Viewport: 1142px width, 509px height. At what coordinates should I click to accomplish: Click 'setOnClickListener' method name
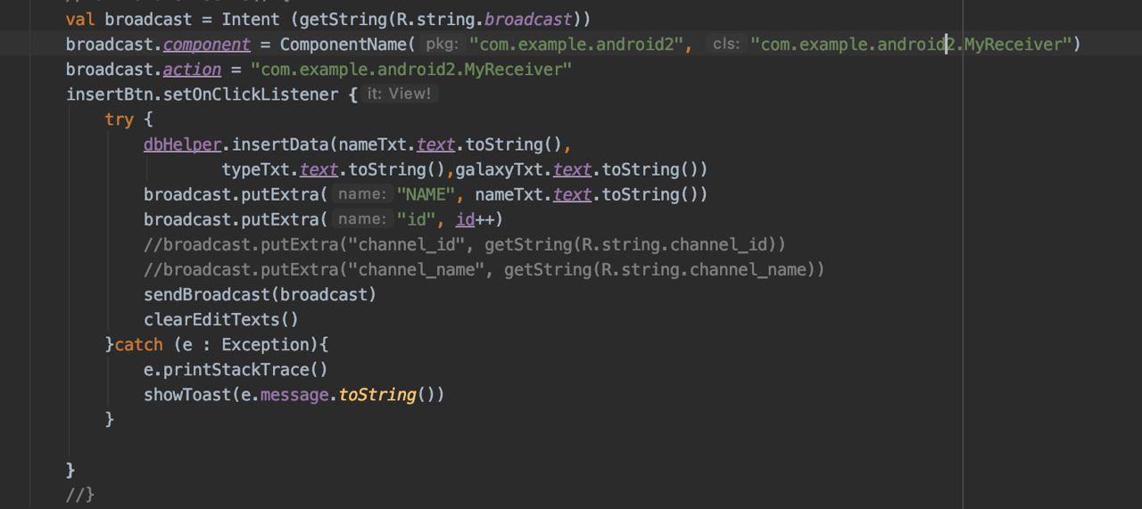(x=251, y=94)
